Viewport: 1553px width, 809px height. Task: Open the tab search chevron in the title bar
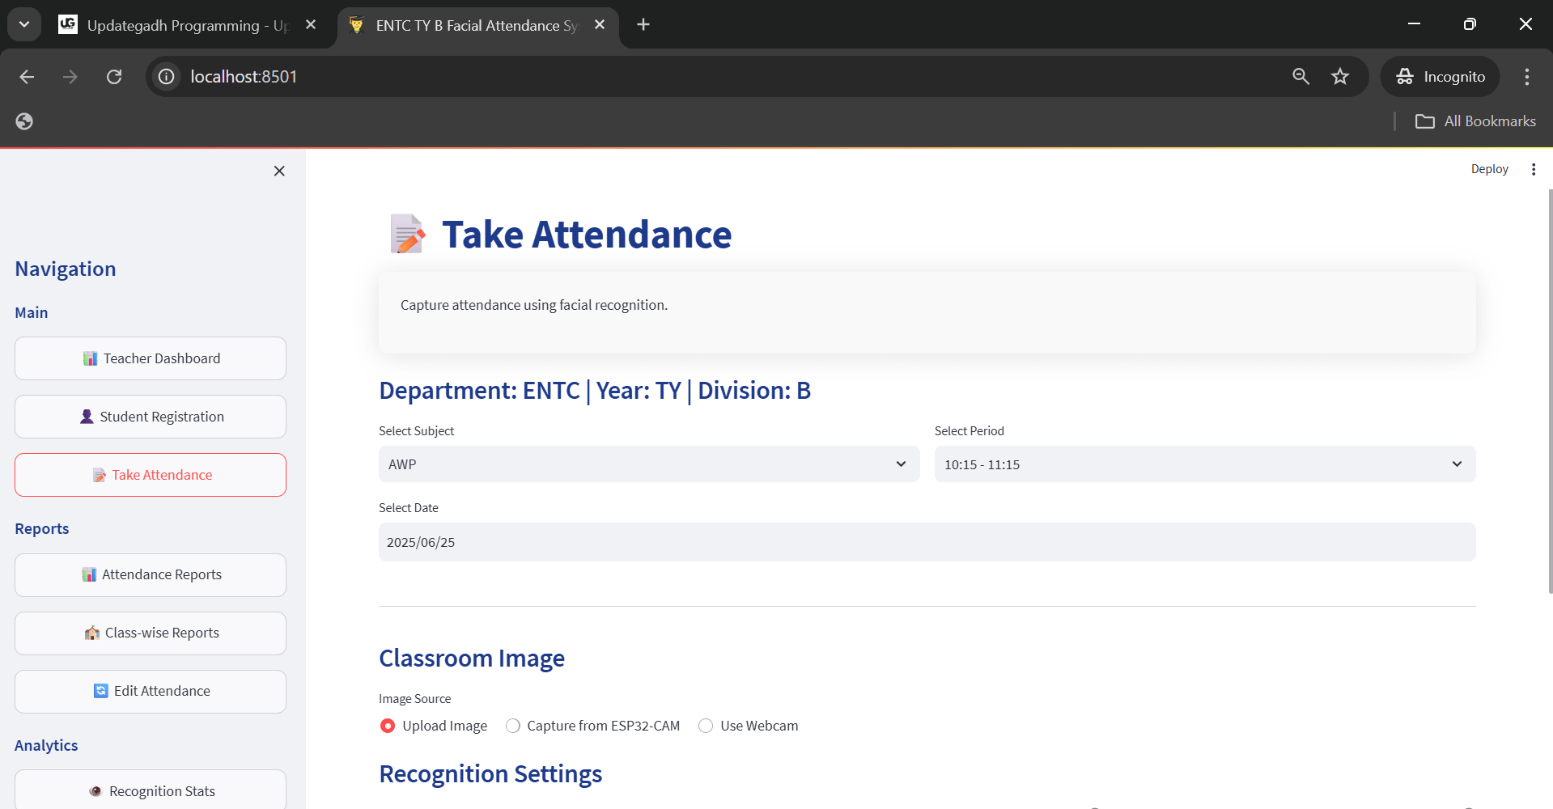[24, 24]
